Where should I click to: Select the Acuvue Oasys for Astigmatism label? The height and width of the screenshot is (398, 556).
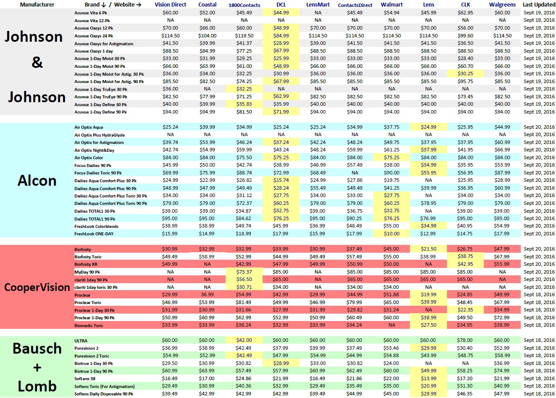[x=104, y=43]
